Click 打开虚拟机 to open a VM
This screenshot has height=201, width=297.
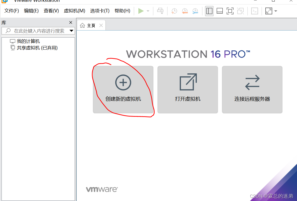(187, 90)
